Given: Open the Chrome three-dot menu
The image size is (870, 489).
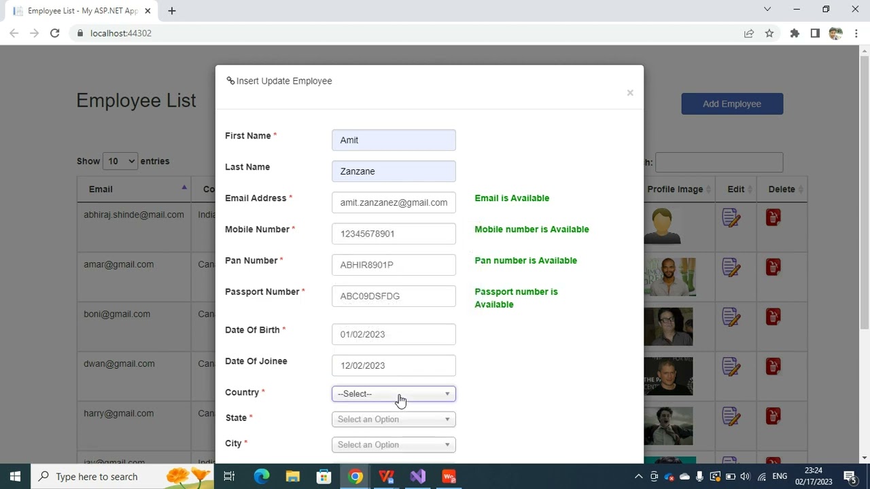Looking at the screenshot, I should point(856,33).
